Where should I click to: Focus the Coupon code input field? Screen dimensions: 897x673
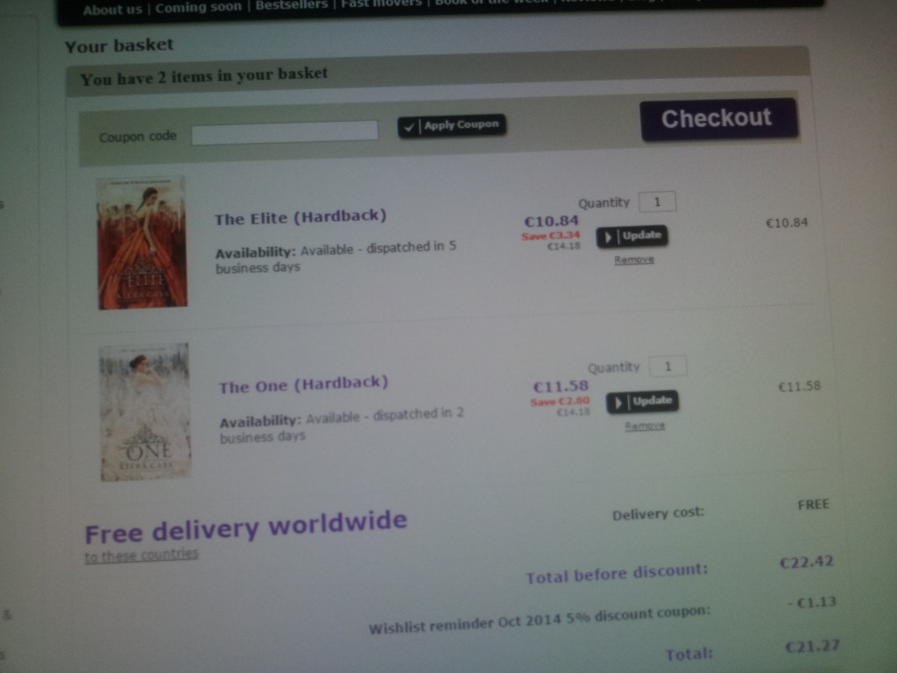[x=285, y=133]
